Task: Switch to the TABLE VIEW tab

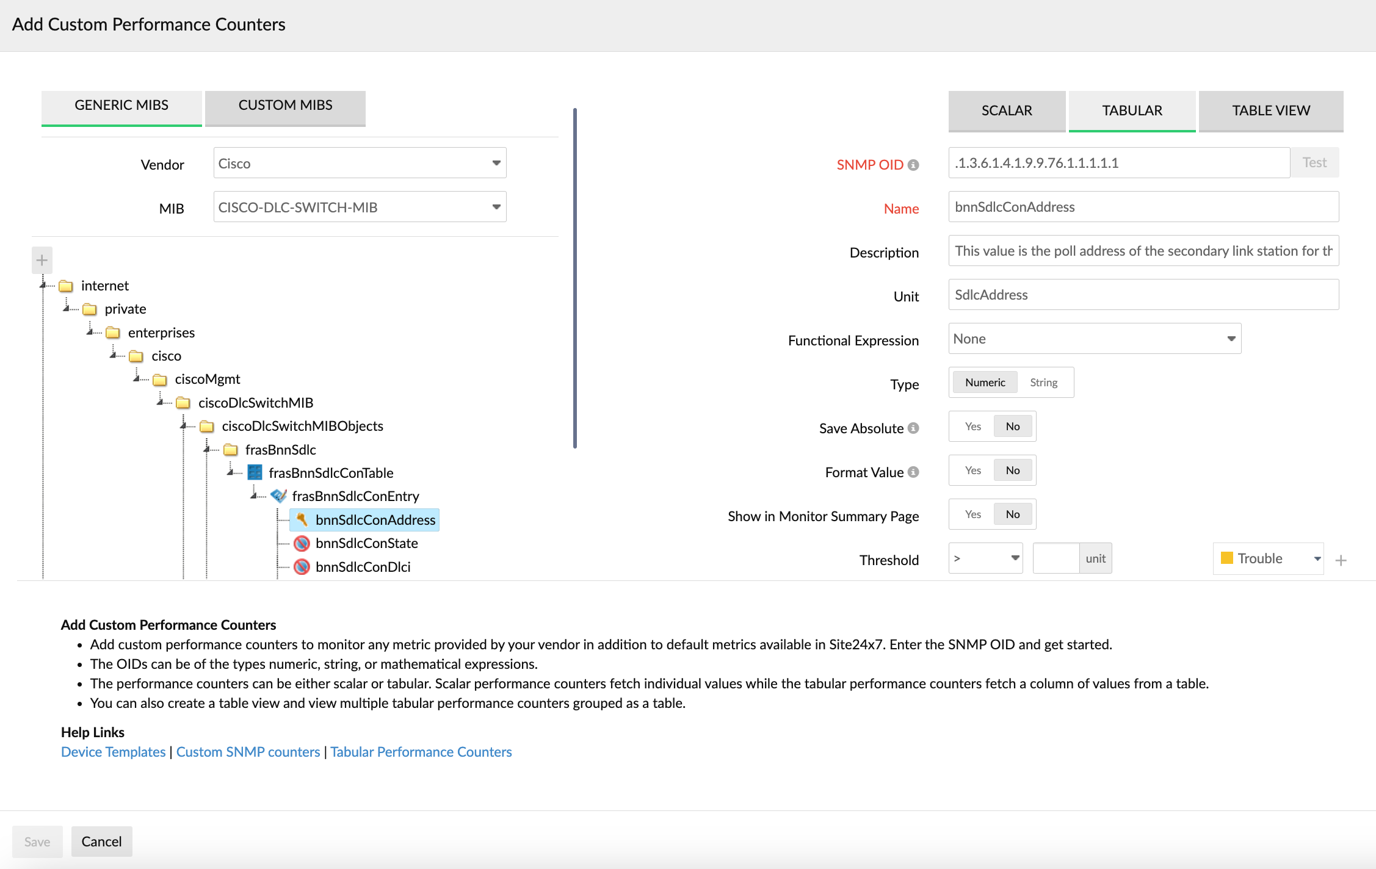Action: point(1270,110)
